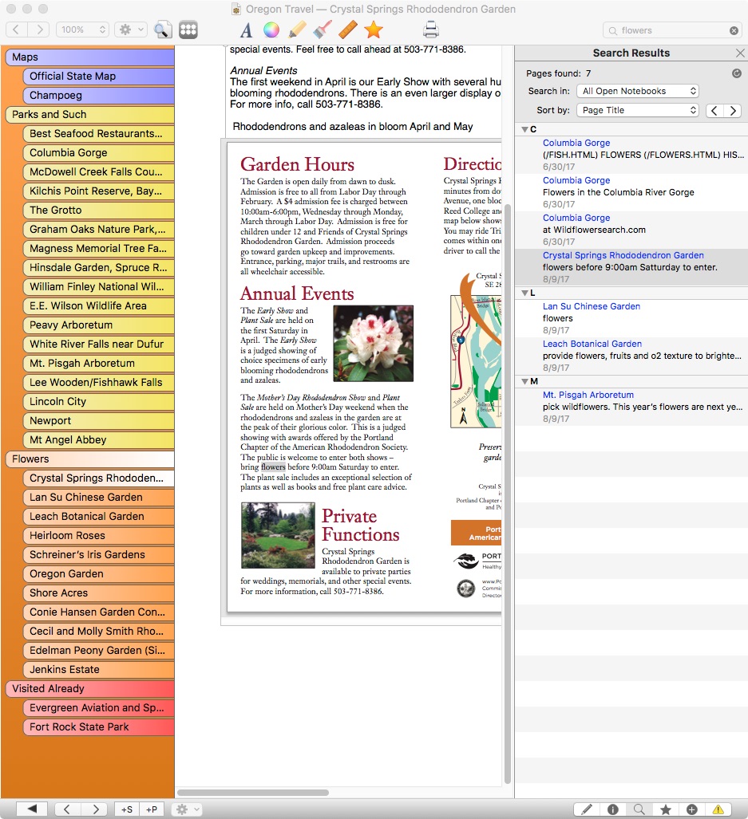This screenshot has width=748, height=819.
Task: Open Columbia Gorge result about Flowers in the Gorge
Action: pos(631,191)
